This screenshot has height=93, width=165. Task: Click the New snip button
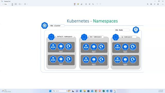(x=5, y=4)
